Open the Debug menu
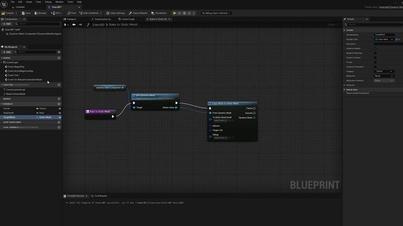The height and width of the screenshot is (226, 403). pos(48,2)
